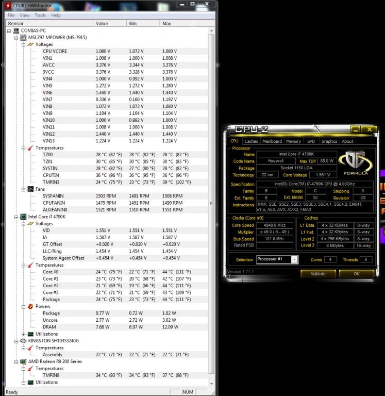Click the AMD Radeon R9 200 card icon

pos(23,361)
